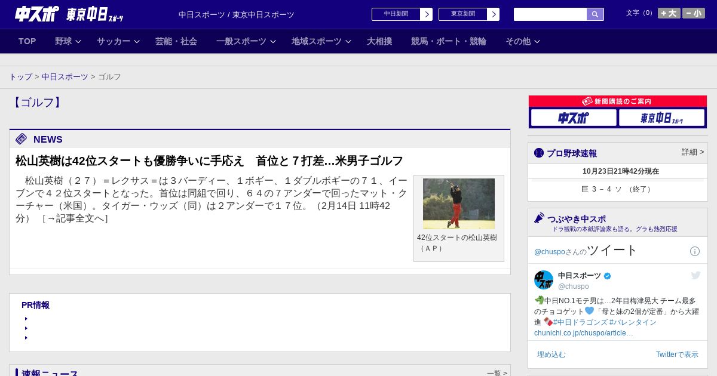Image resolution: width=717 pixels, height=376 pixels.
Task: Expand the サッカー menu dropdown
Action: (118, 41)
